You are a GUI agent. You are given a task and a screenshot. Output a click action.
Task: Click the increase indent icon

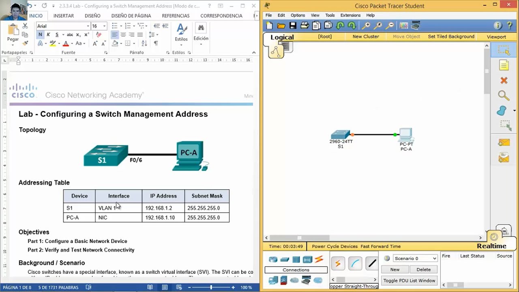[165, 26]
